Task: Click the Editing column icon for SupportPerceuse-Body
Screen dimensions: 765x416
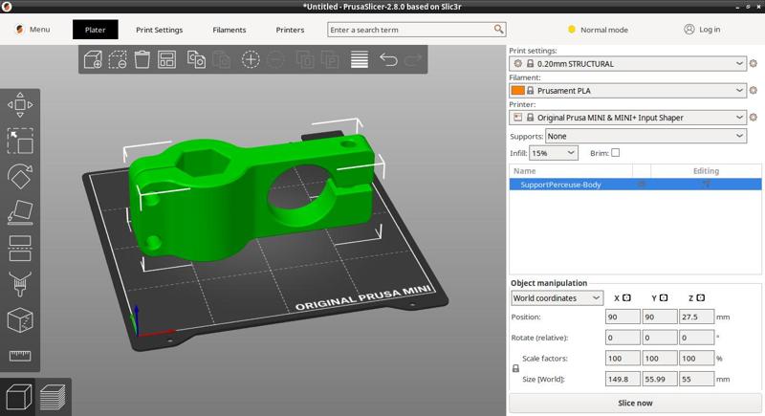Action: tap(706, 184)
